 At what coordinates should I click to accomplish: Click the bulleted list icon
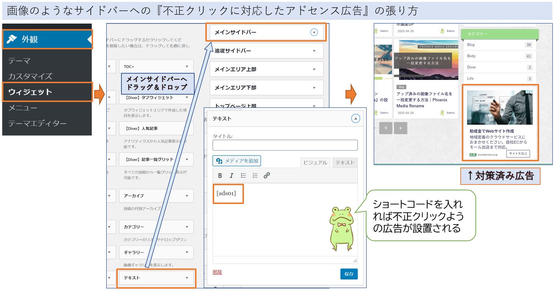point(243,176)
